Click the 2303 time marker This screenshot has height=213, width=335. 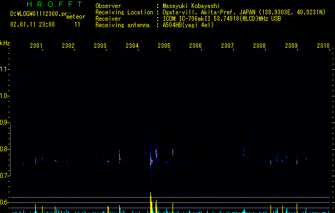point(100,46)
